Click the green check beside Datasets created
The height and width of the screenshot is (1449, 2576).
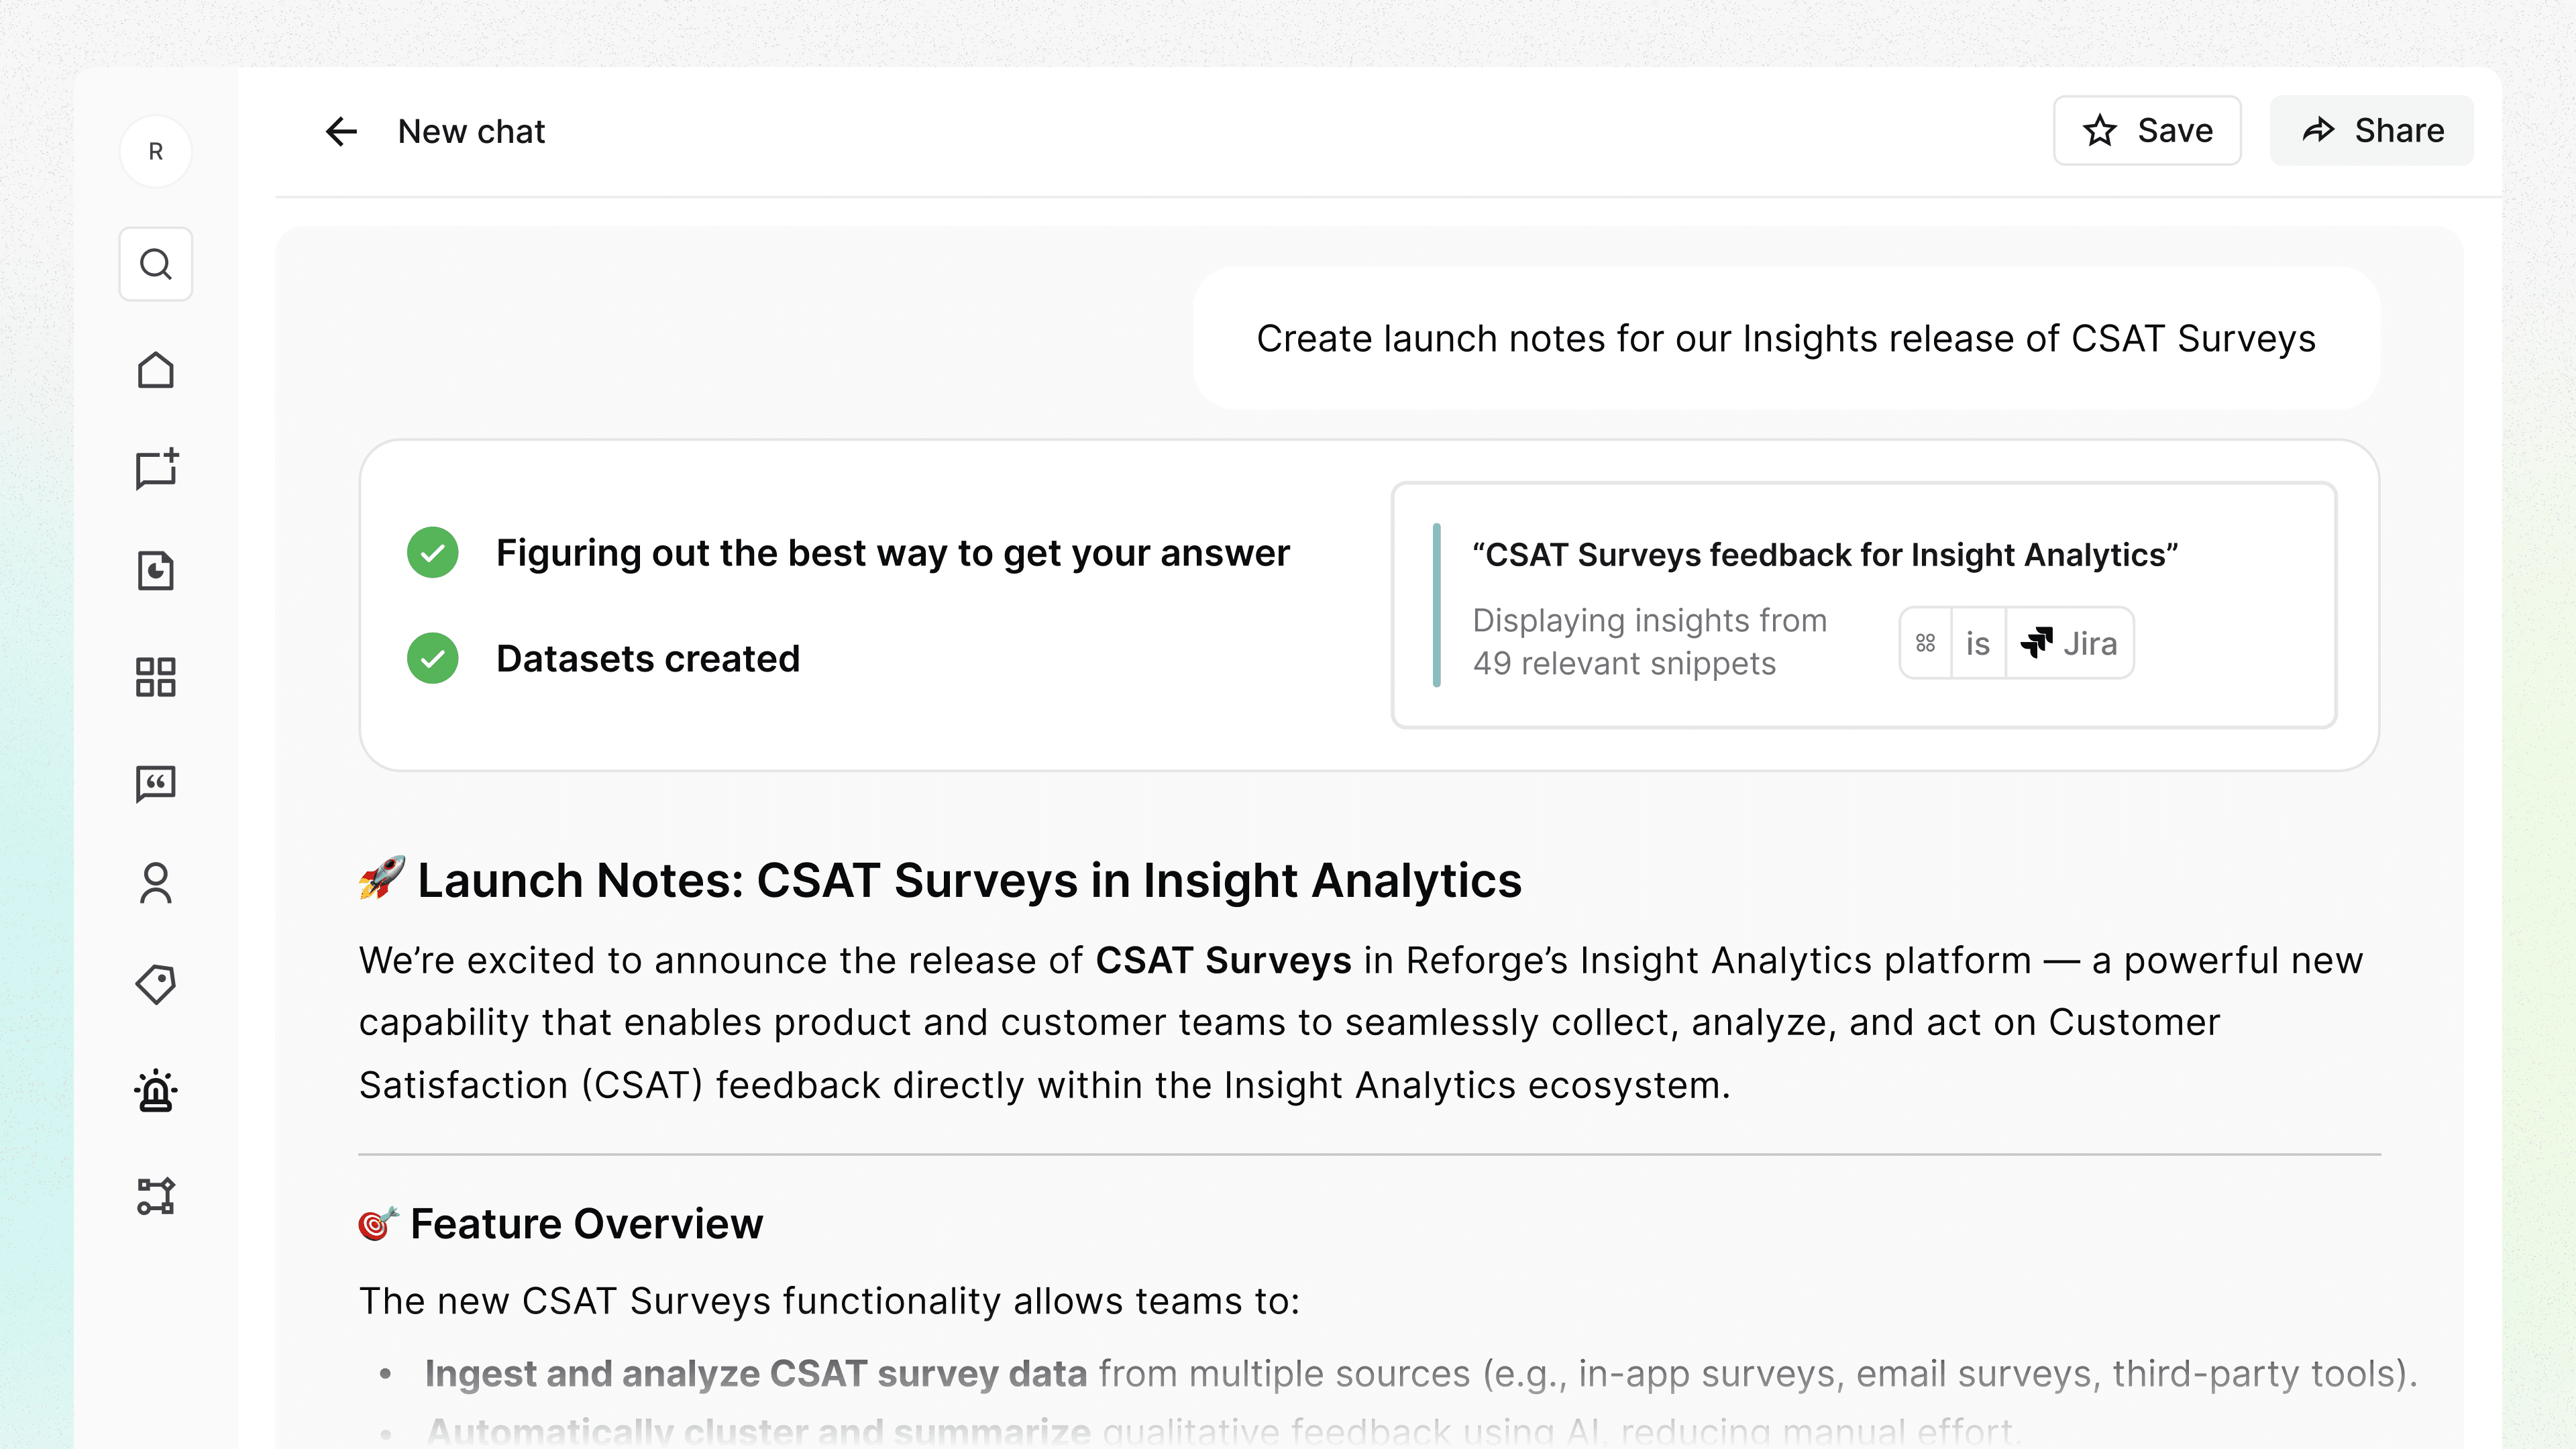coord(432,659)
